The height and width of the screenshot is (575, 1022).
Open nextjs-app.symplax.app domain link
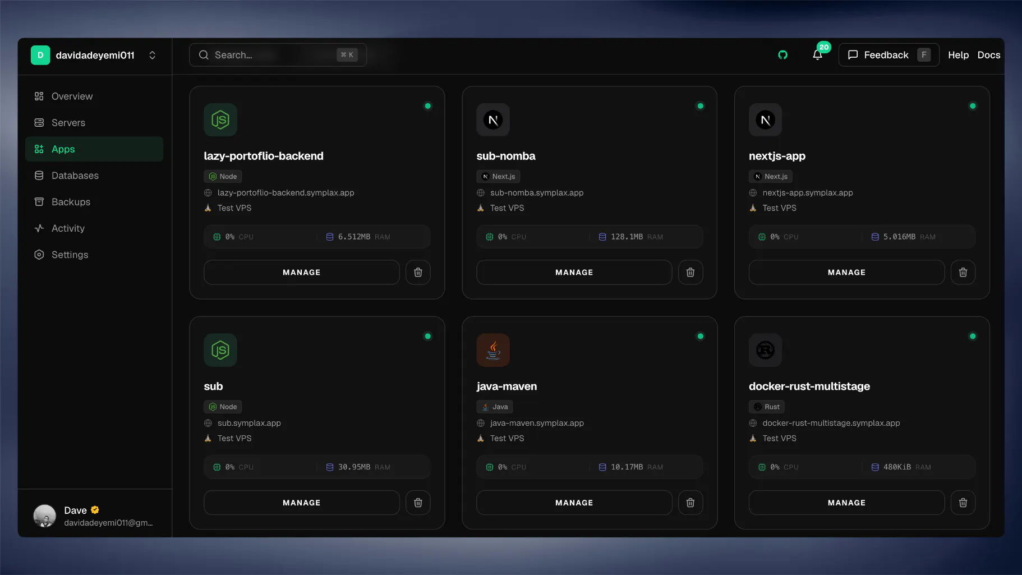click(x=808, y=192)
